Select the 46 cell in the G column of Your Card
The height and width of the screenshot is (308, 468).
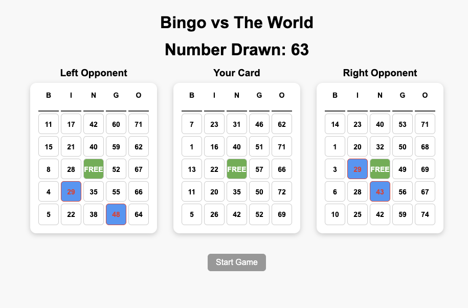[x=259, y=124]
